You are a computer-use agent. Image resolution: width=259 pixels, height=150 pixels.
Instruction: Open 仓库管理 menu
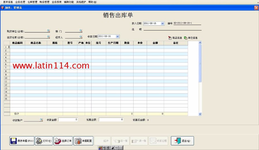(32, 2)
